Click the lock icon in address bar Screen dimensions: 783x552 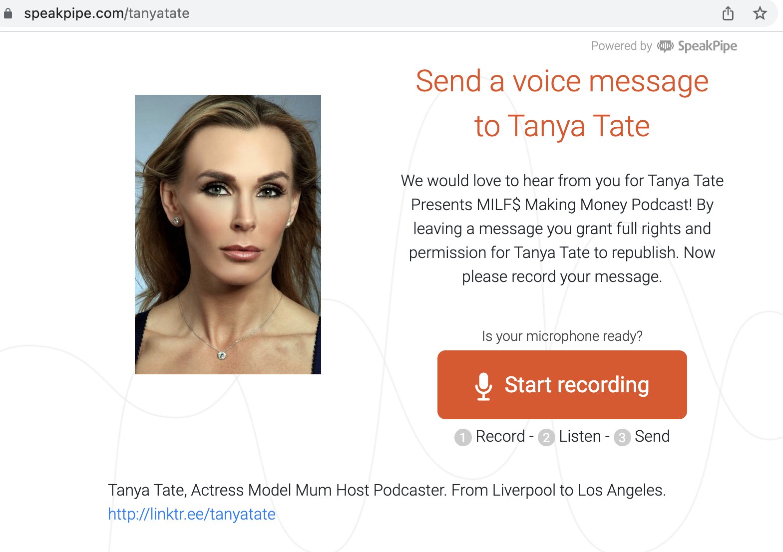7,13
